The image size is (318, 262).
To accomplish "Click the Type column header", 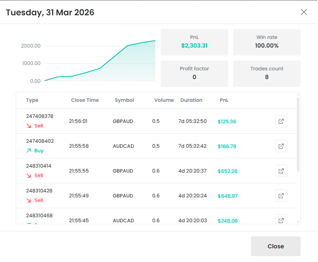I will click(x=32, y=100).
